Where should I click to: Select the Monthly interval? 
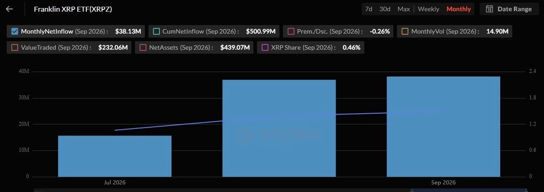click(x=459, y=9)
